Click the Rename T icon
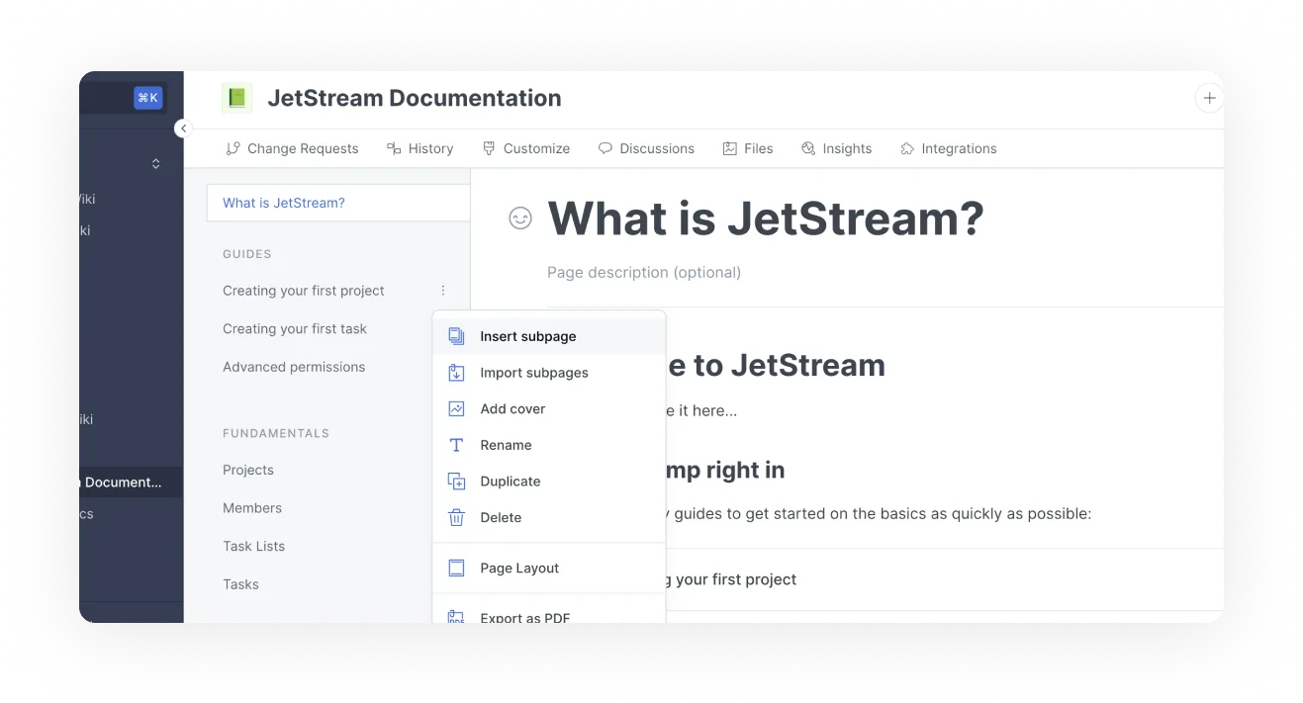 (456, 445)
